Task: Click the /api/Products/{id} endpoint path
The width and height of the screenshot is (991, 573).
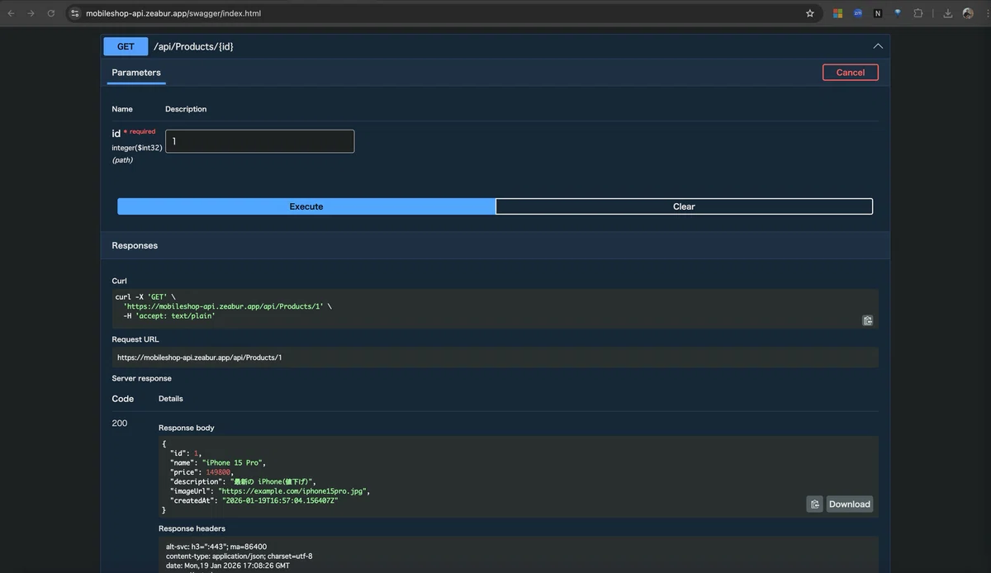Action: pos(193,46)
